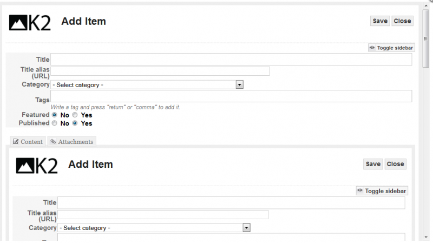
Task: Click the nested K2 logo icon
Action: 37,166
